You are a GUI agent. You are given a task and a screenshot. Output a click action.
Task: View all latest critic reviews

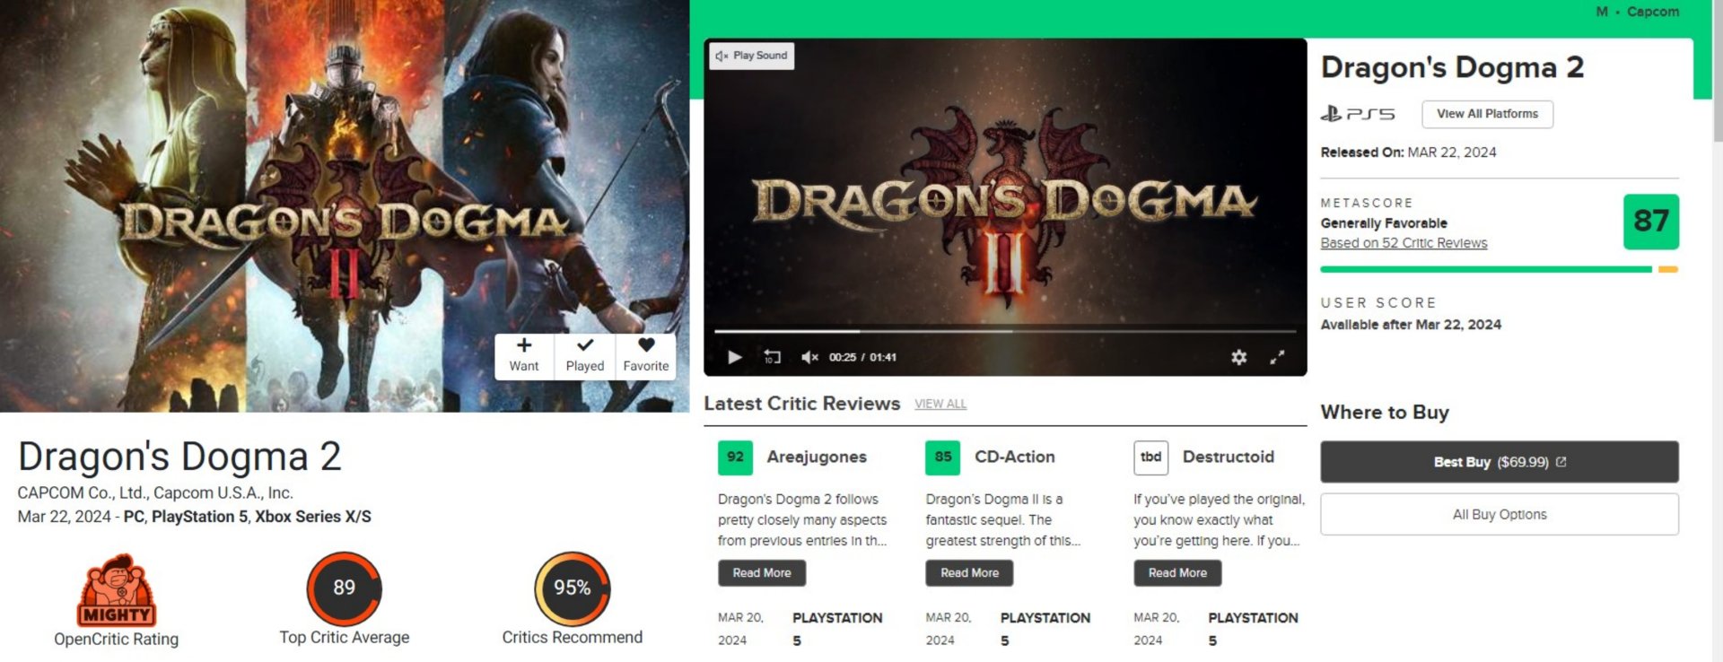940,404
